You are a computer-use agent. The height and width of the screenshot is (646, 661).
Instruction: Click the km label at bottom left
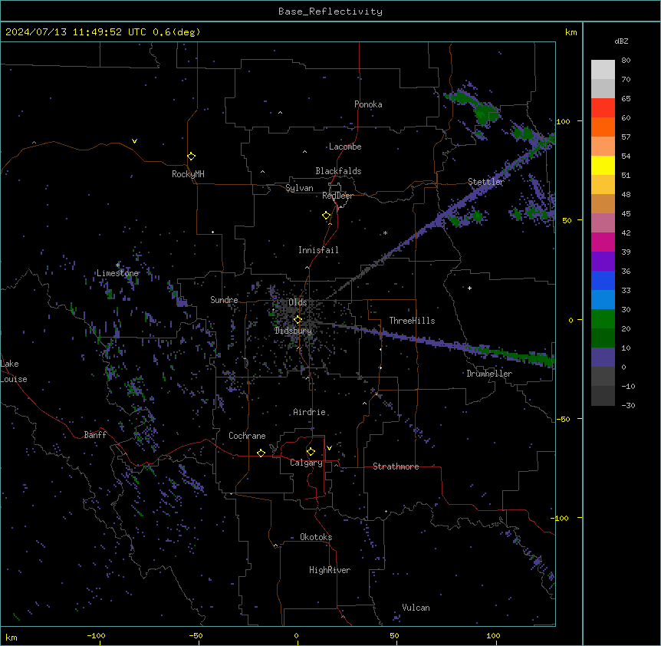[12, 638]
